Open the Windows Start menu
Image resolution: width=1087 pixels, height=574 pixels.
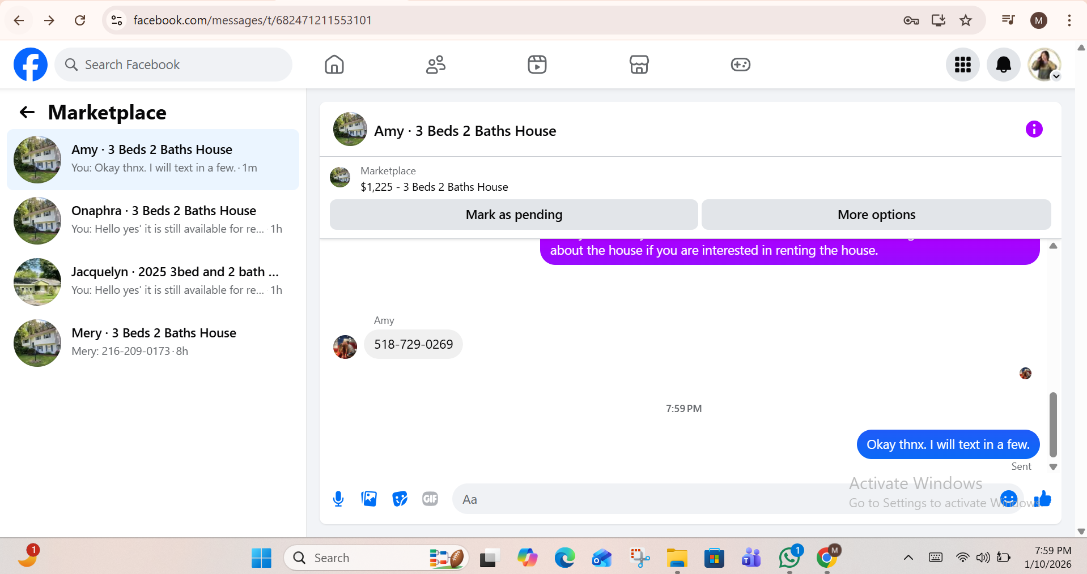tap(261, 558)
